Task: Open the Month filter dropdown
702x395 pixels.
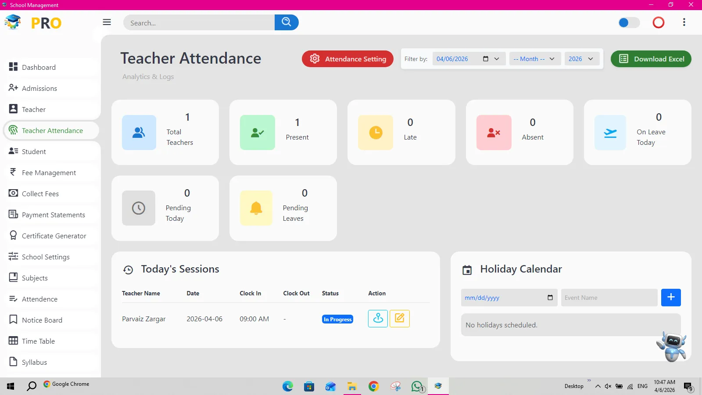Action: 535,59
